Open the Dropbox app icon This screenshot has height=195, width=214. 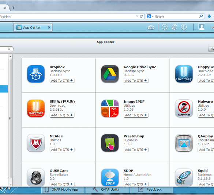click(36, 74)
